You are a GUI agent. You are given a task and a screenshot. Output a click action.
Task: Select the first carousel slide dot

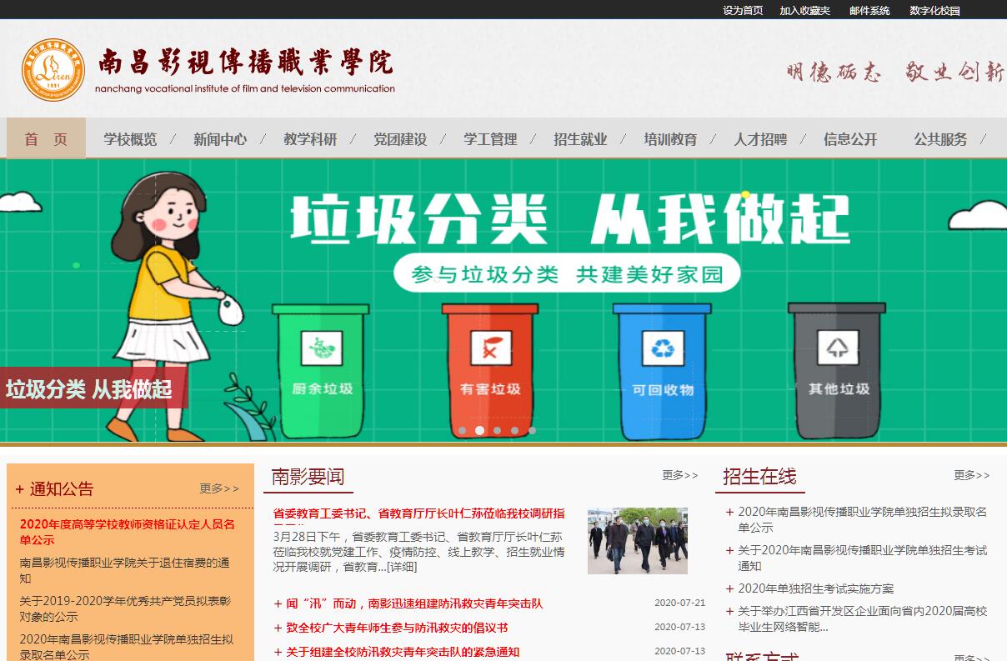click(x=462, y=431)
